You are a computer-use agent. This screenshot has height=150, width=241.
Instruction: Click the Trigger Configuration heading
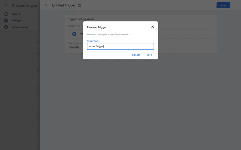pos(81,19)
